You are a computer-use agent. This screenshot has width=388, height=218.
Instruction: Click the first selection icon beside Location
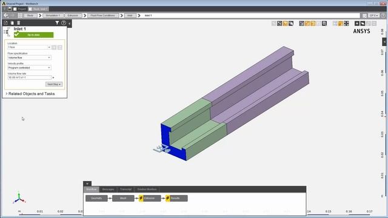[x=54, y=47]
